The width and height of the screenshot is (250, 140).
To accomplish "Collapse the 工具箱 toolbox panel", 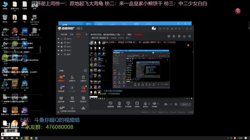I will (85, 71).
